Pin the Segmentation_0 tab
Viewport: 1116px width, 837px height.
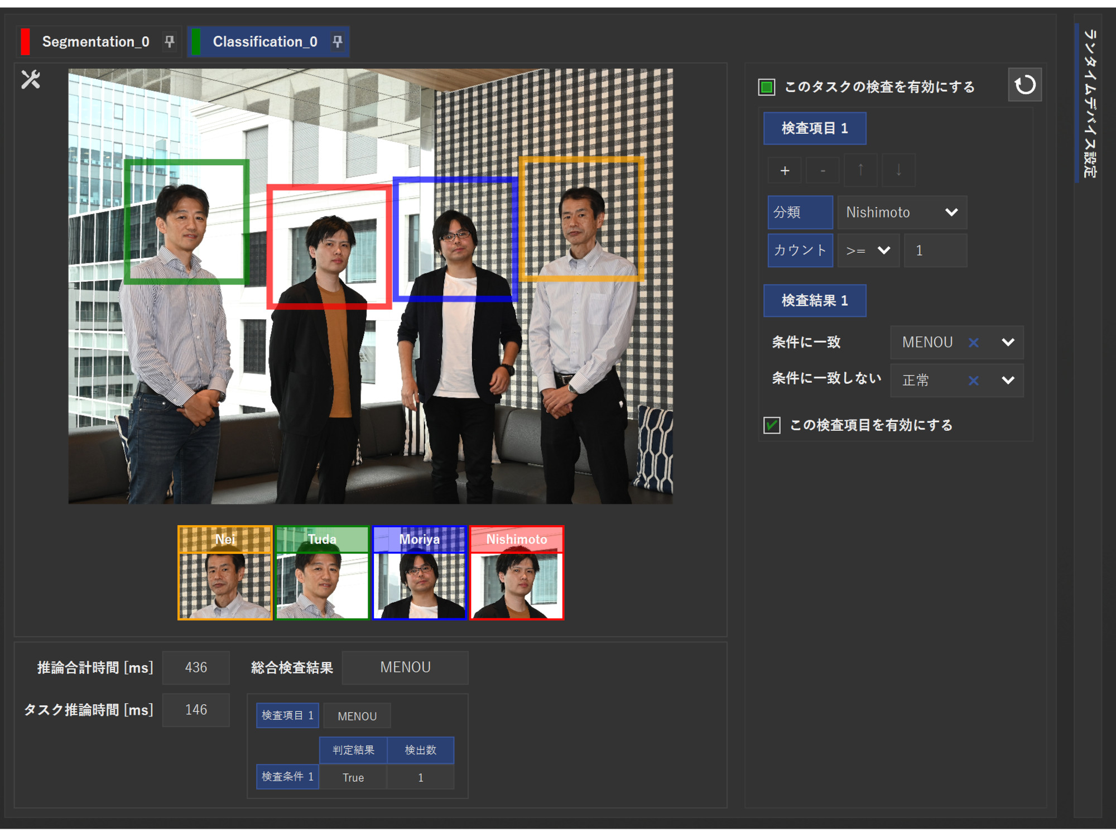pyautogui.click(x=170, y=41)
